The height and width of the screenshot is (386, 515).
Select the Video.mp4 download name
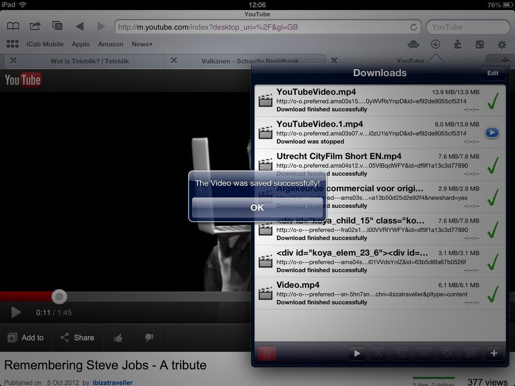[x=298, y=285]
